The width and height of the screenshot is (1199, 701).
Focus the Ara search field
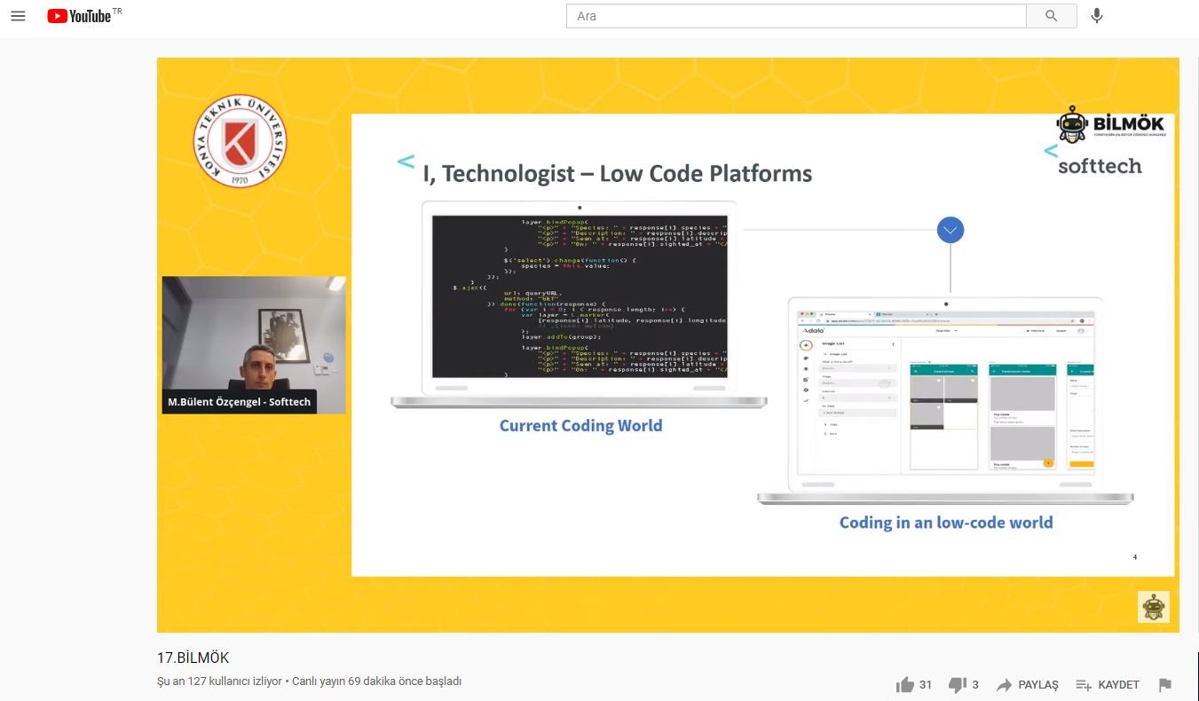[x=796, y=16]
